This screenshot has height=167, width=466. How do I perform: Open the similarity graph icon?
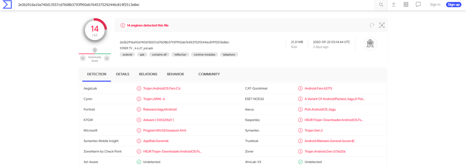point(382,25)
